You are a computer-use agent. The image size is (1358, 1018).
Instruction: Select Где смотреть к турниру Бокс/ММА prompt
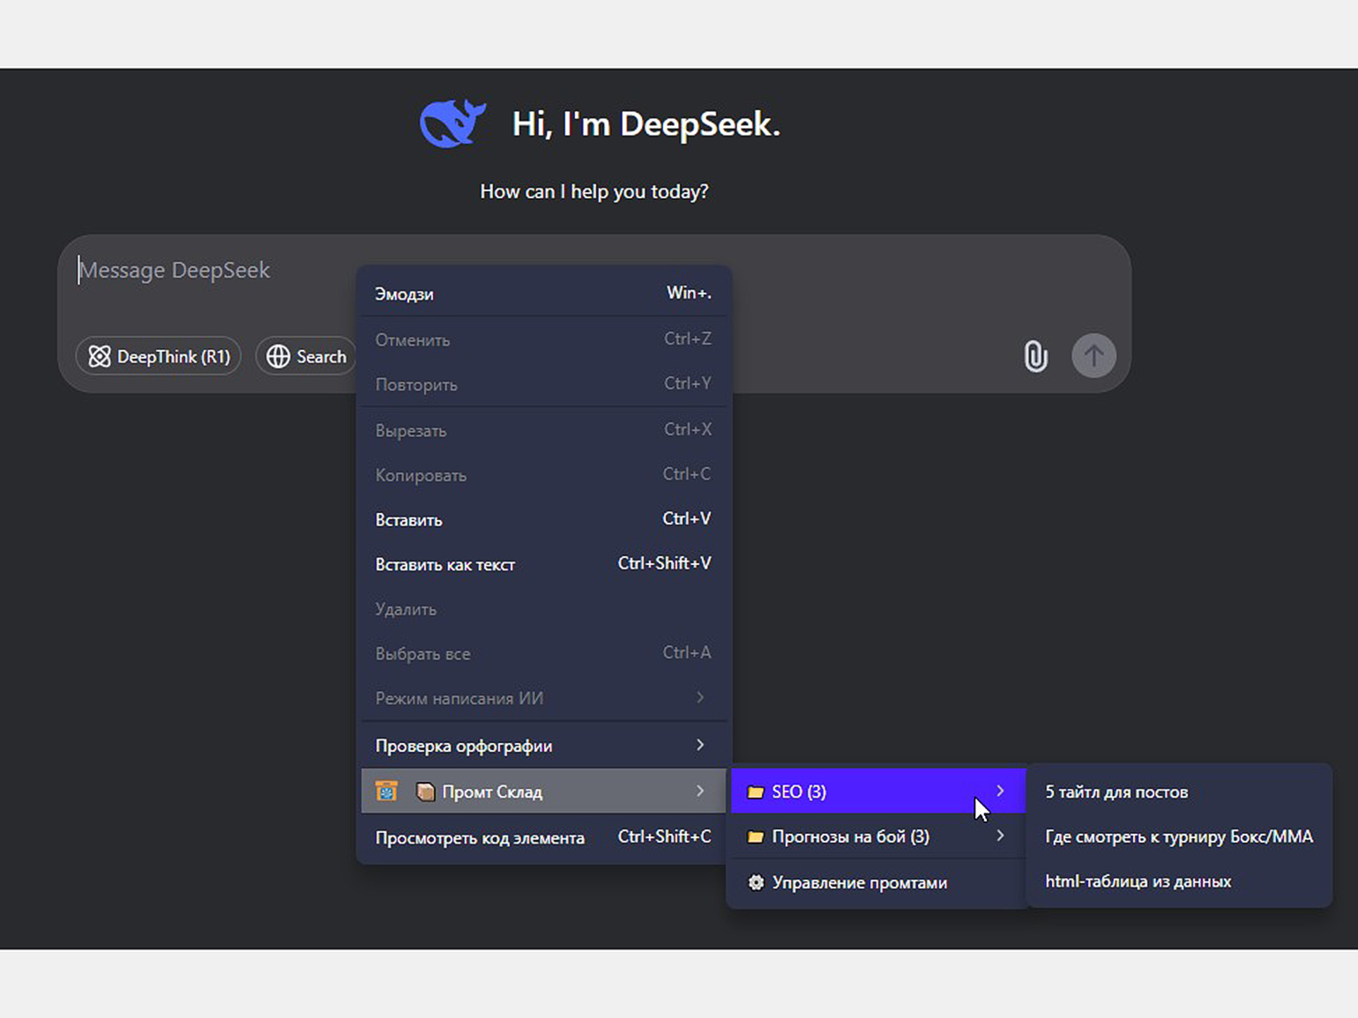[1179, 836]
